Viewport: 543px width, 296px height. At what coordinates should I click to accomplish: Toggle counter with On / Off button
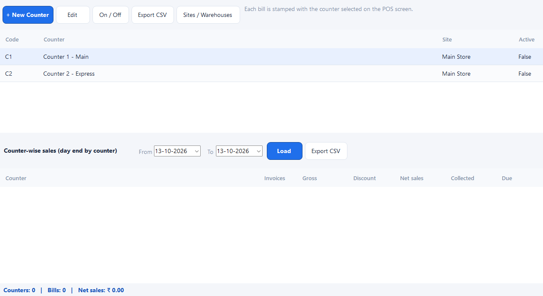(110, 15)
